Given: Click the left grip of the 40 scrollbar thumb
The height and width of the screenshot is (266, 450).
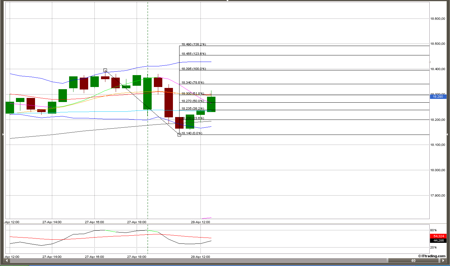Looking at the screenshot, I should (x=387, y=260).
